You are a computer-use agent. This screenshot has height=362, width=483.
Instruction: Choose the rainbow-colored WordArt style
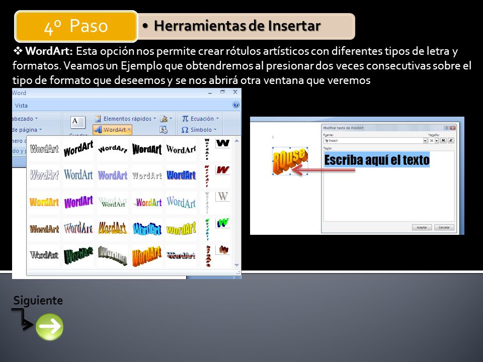pos(147,202)
